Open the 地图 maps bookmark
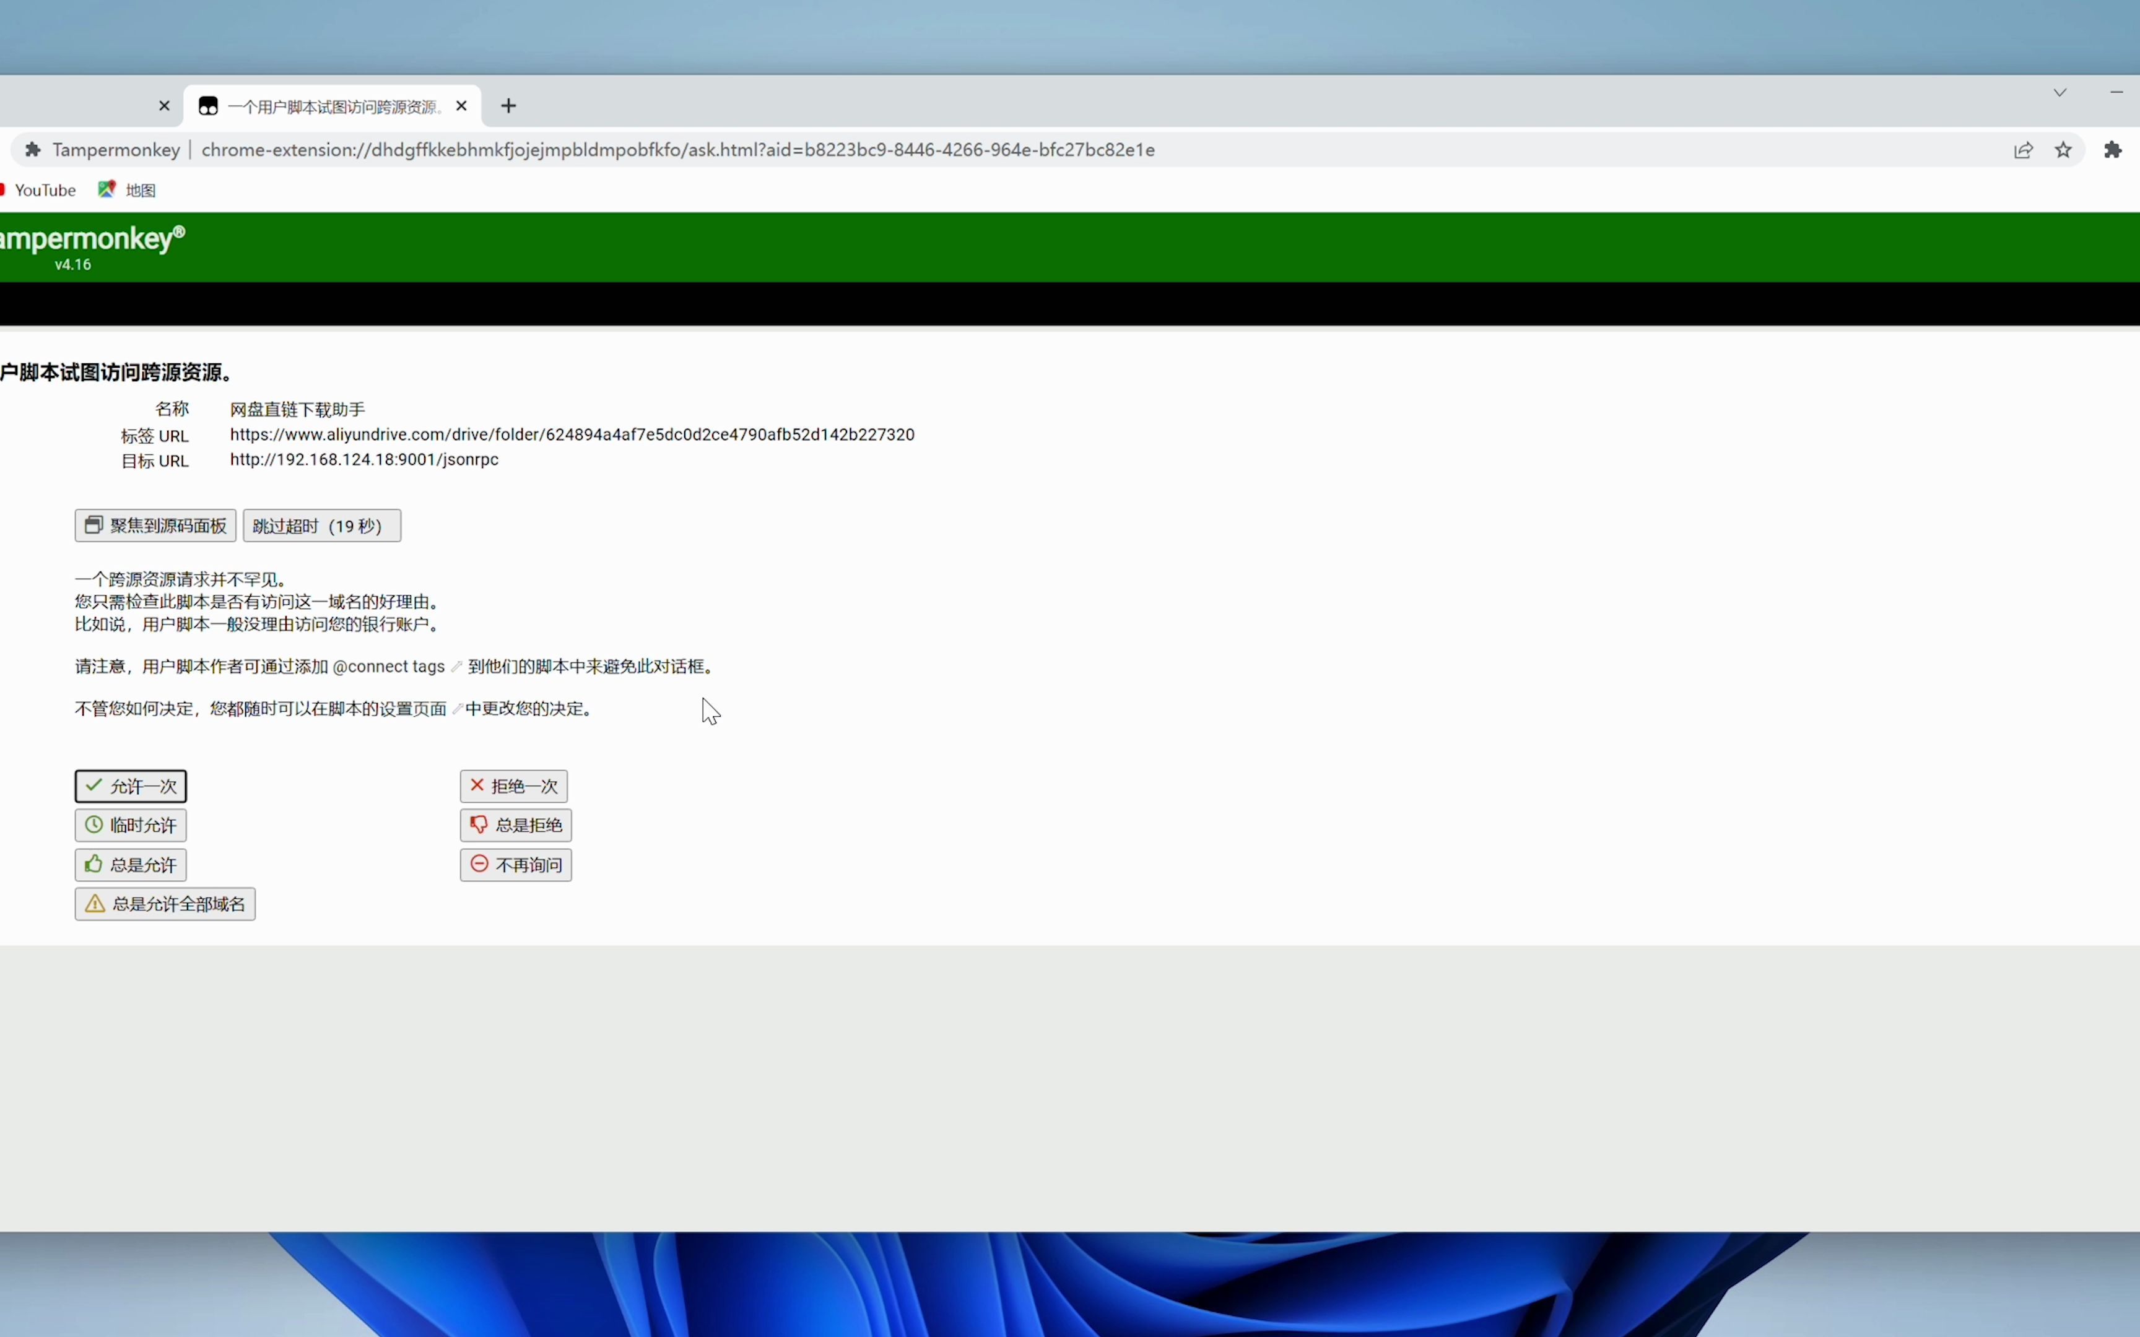This screenshot has height=1337, width=2140. coord(129,190)
